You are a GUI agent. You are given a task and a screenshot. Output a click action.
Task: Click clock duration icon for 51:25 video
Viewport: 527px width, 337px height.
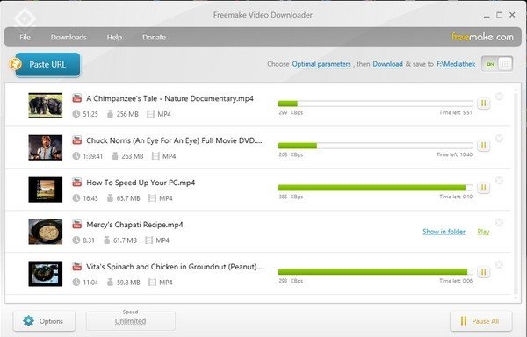coord(76,114)
